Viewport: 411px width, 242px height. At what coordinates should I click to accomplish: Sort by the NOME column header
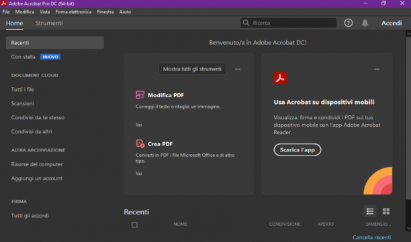point(181,224)
